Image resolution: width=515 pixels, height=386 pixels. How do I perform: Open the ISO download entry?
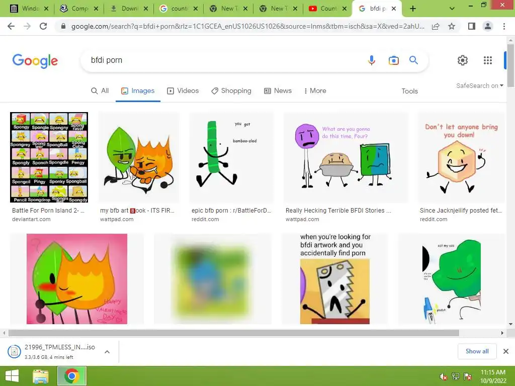60,351
